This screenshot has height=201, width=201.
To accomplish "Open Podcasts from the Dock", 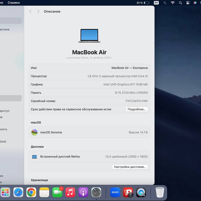I will 83,192.
